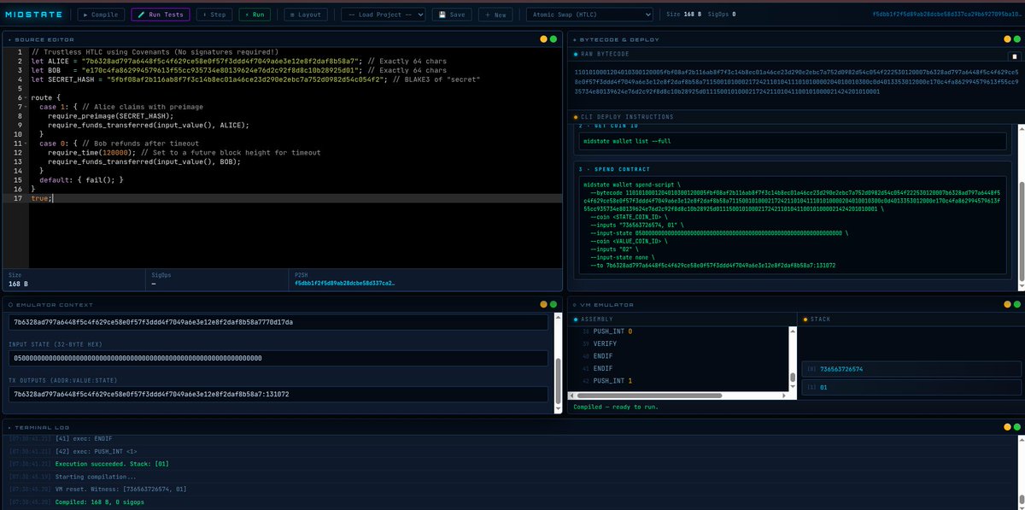
Task: Click the yellow dot on Emulator Context panel
Action: [x=543, y=305]
